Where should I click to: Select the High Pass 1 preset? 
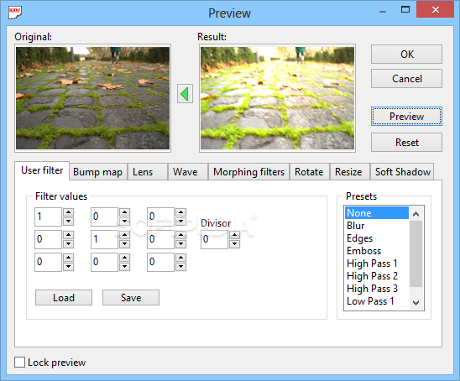pos(377,264)
